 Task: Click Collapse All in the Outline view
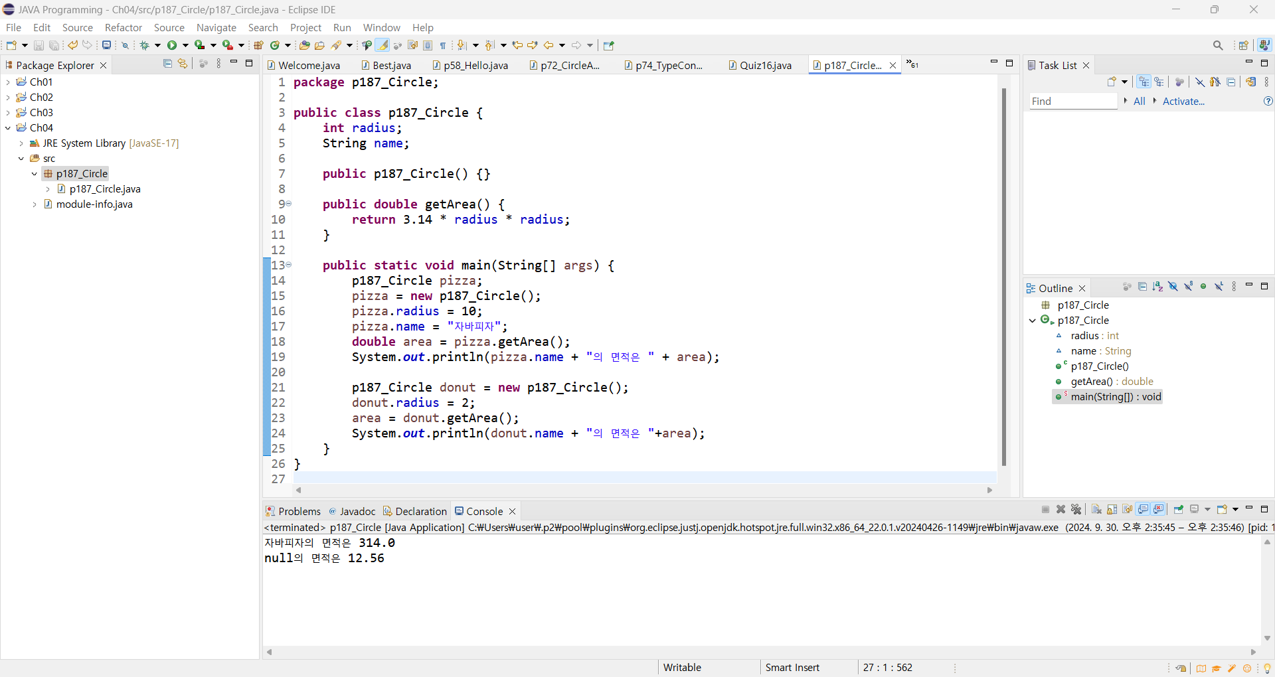1142,287
